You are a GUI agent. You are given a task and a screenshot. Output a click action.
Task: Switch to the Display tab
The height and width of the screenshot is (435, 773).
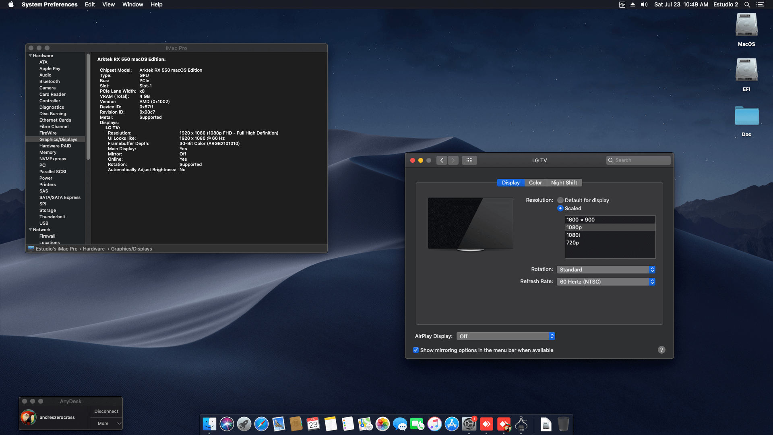(511, 182)
